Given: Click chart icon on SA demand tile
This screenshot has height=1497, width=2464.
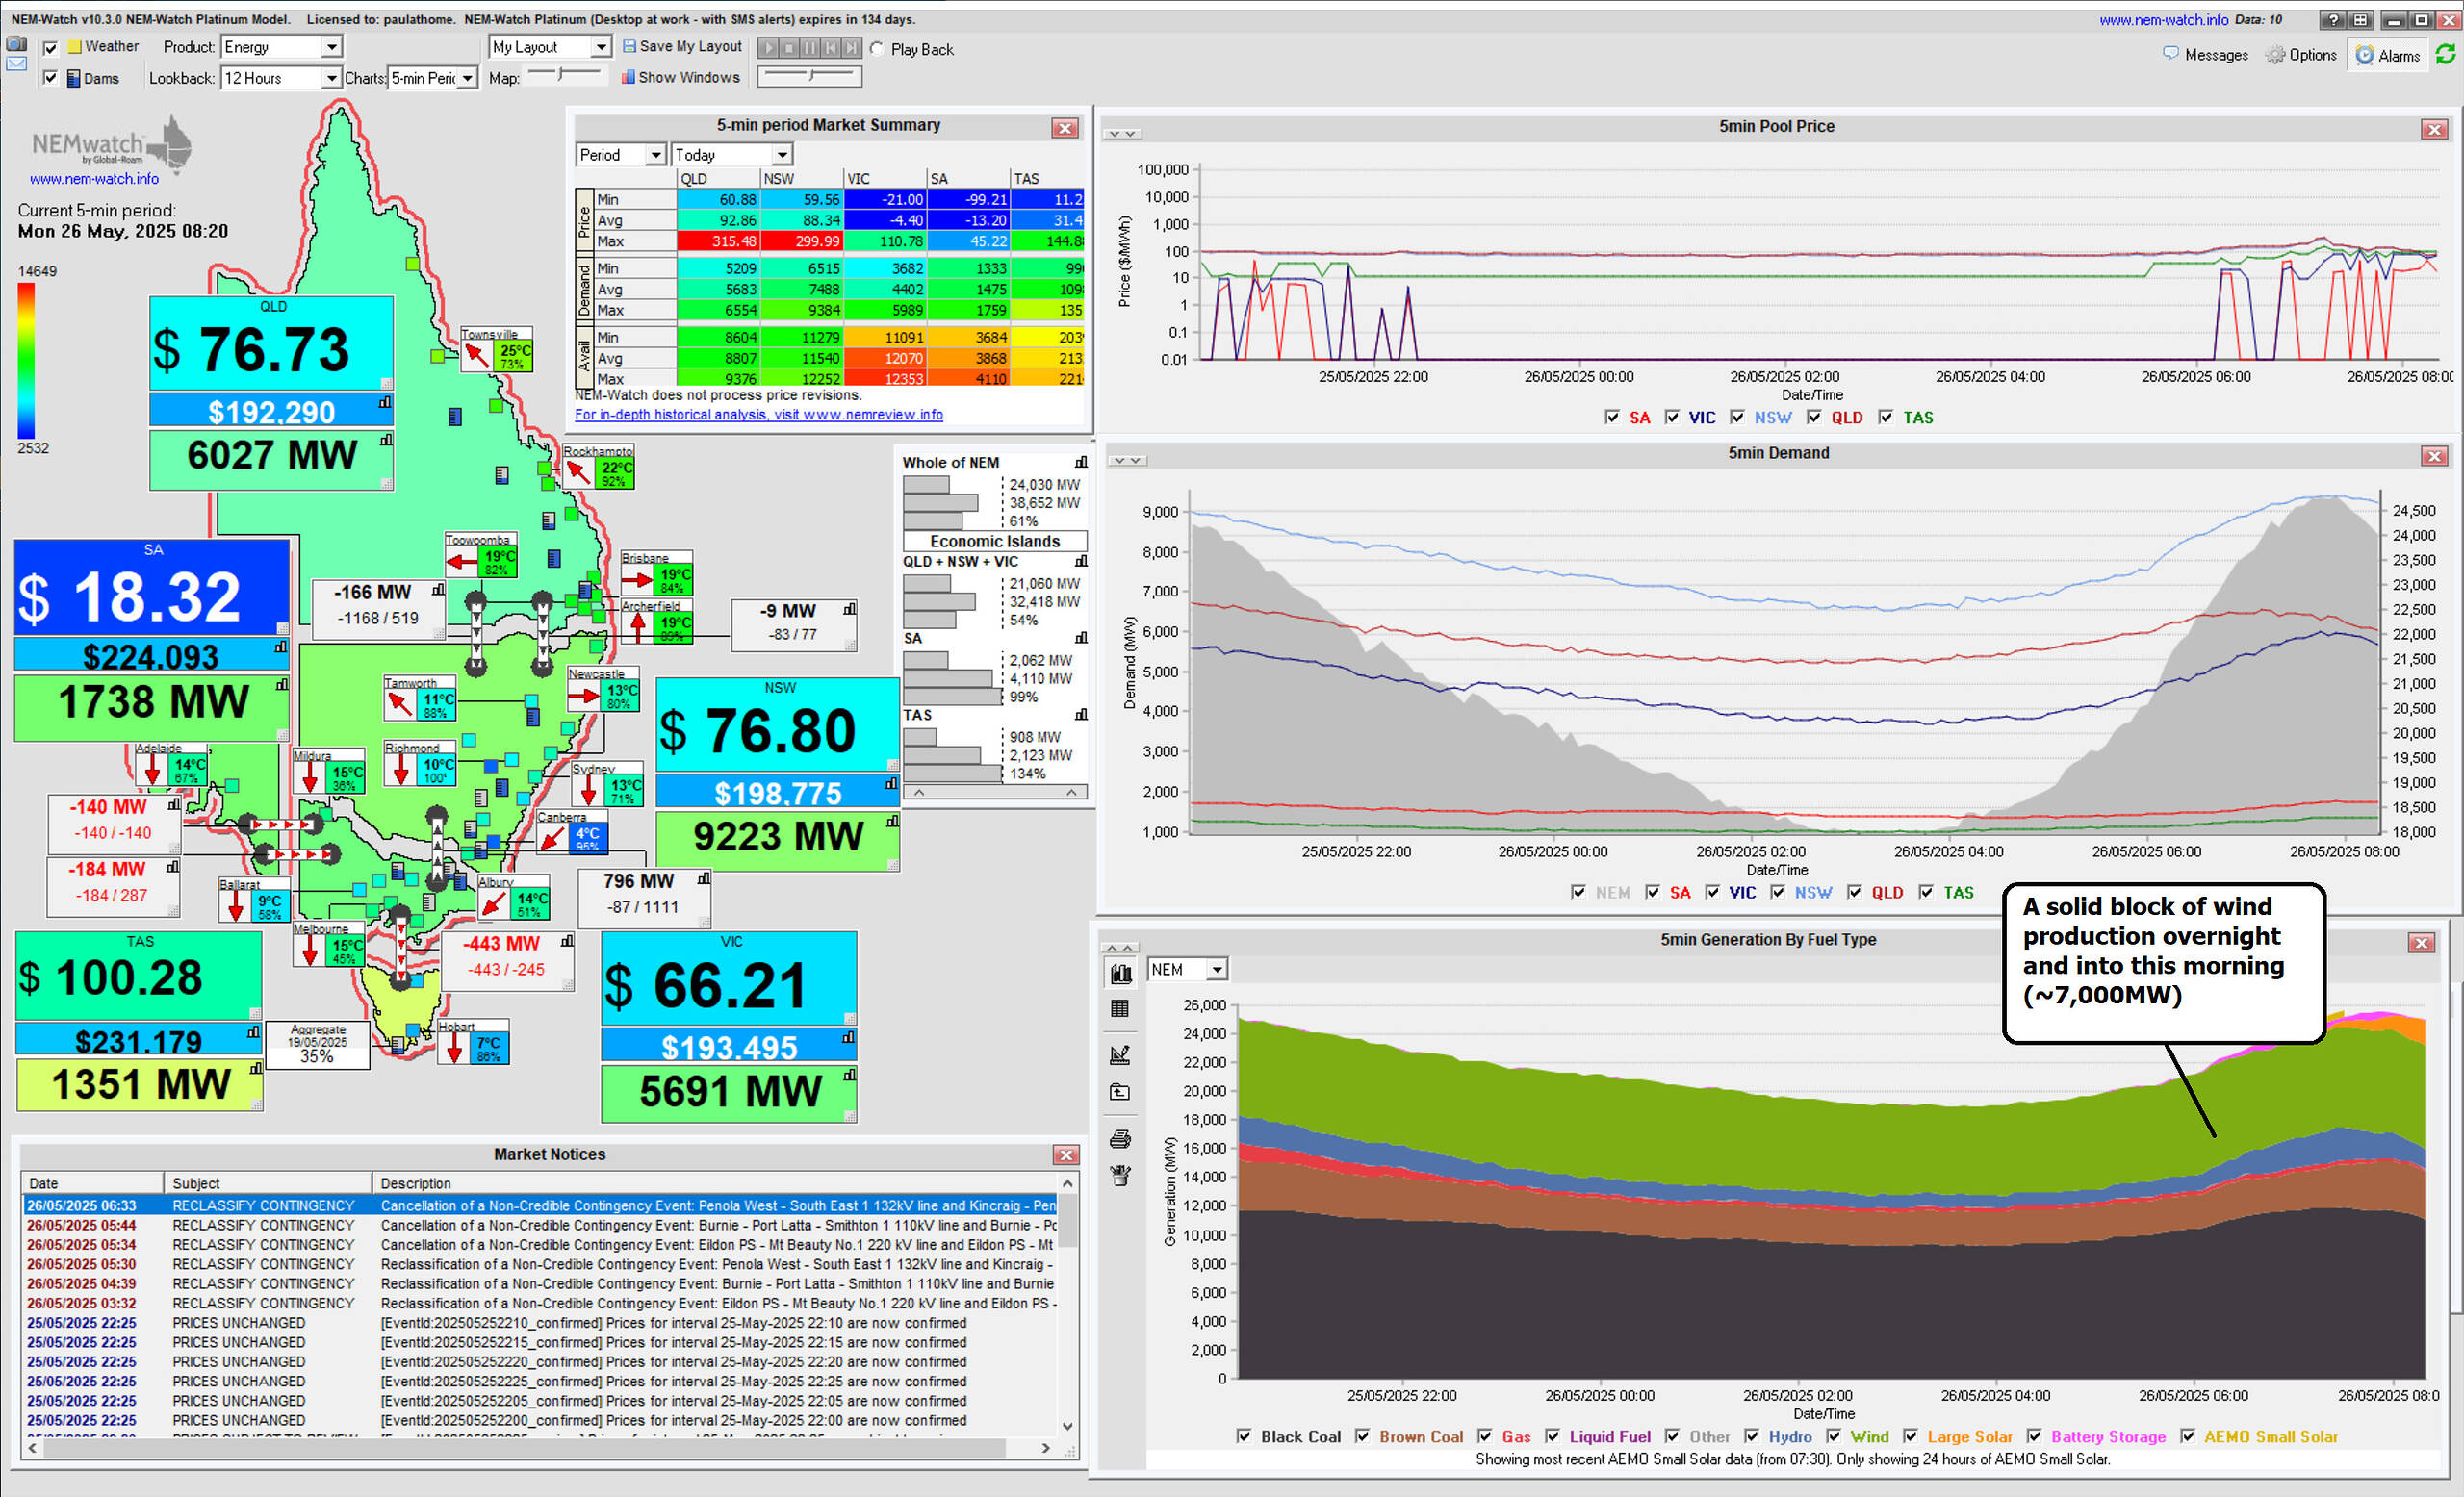Looking at the screenshot, I should pyautogui.click(x=283, y=685).
